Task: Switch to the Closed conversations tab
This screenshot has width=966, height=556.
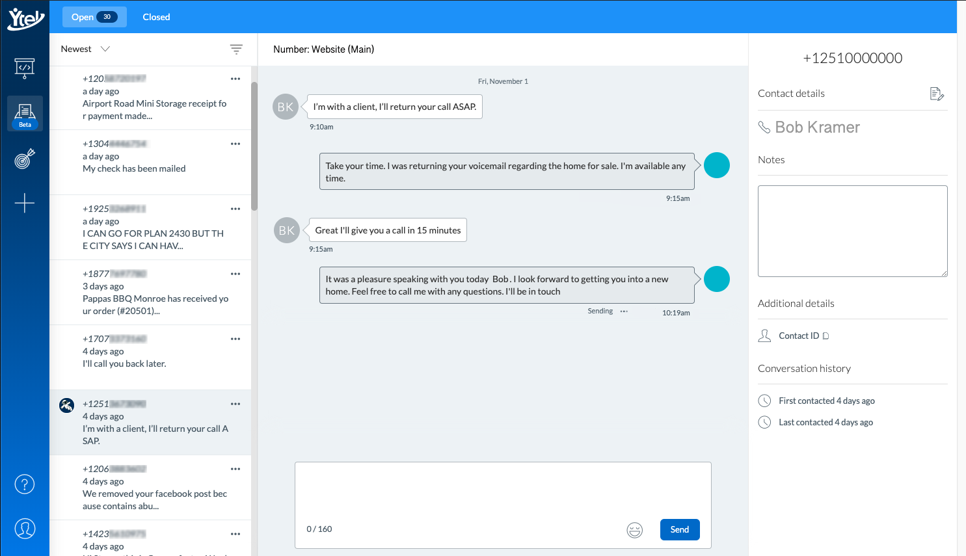Action: pyautogui.click(x=156, y=17)
